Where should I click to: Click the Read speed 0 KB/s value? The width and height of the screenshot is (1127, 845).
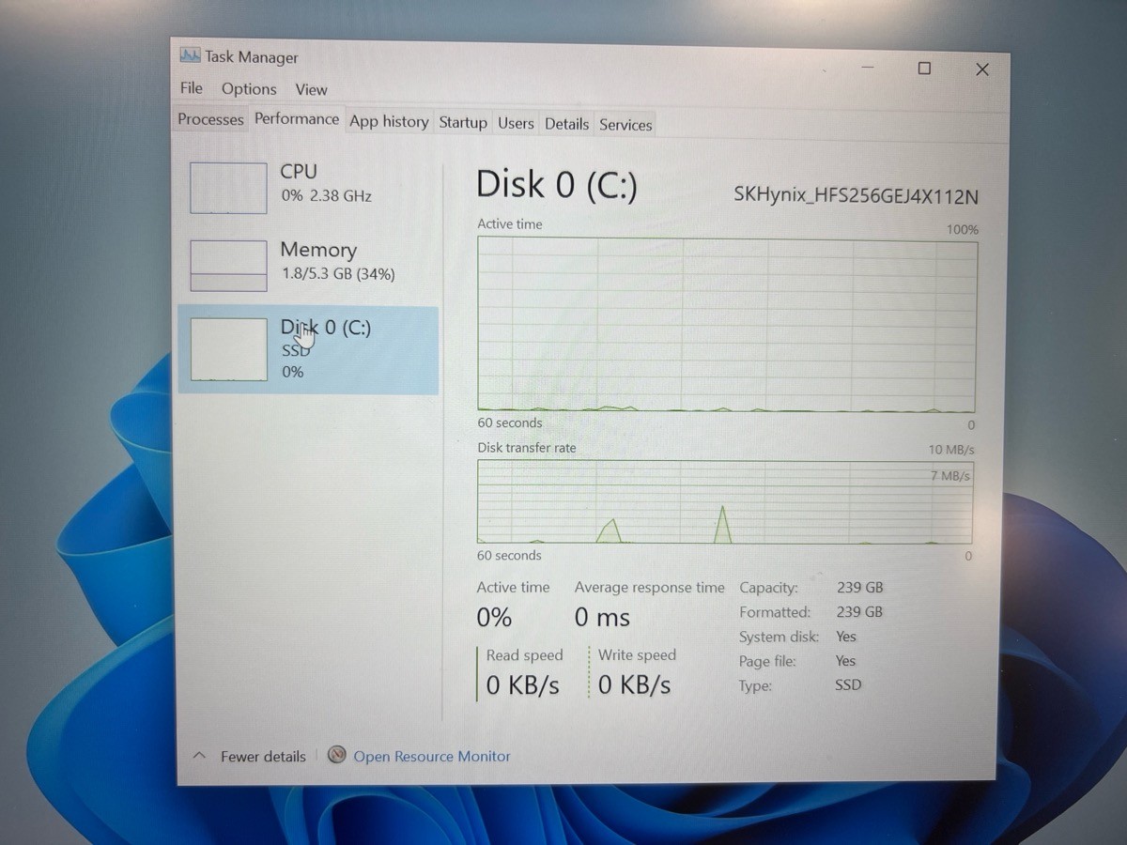(523, 685)
